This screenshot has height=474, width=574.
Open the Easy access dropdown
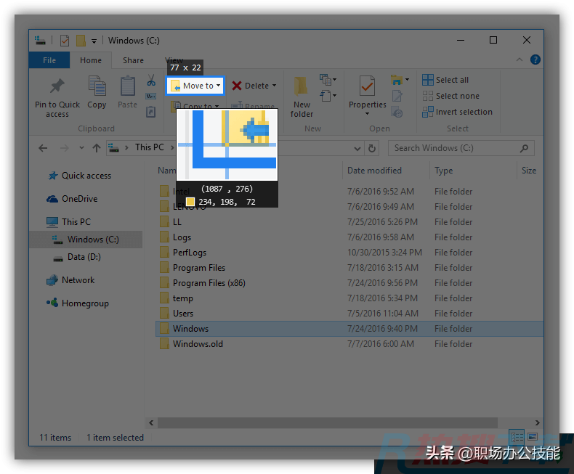[x=328, y=96]
